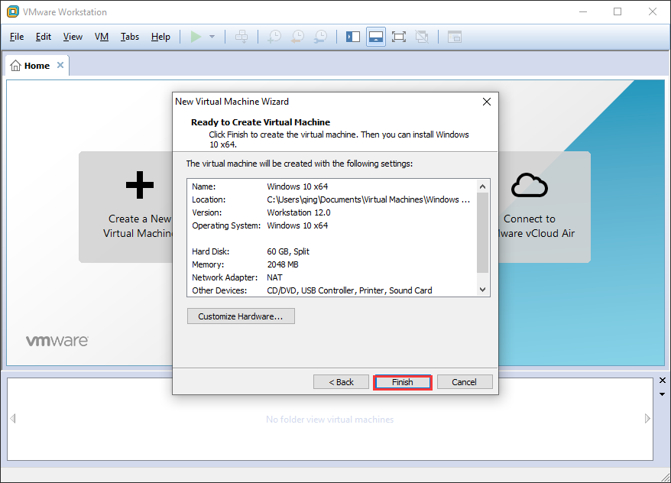Select the Other Devices value list

[x=349, y=290]
